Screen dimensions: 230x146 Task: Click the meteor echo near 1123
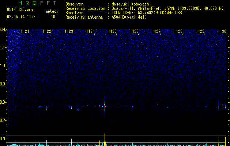[x=71, y=108]
